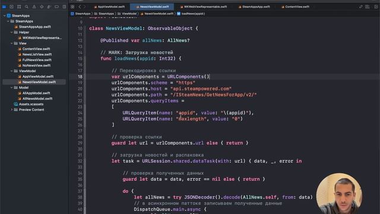Go back with the editor back arrow
380x214 pixels.
[80, 7]
